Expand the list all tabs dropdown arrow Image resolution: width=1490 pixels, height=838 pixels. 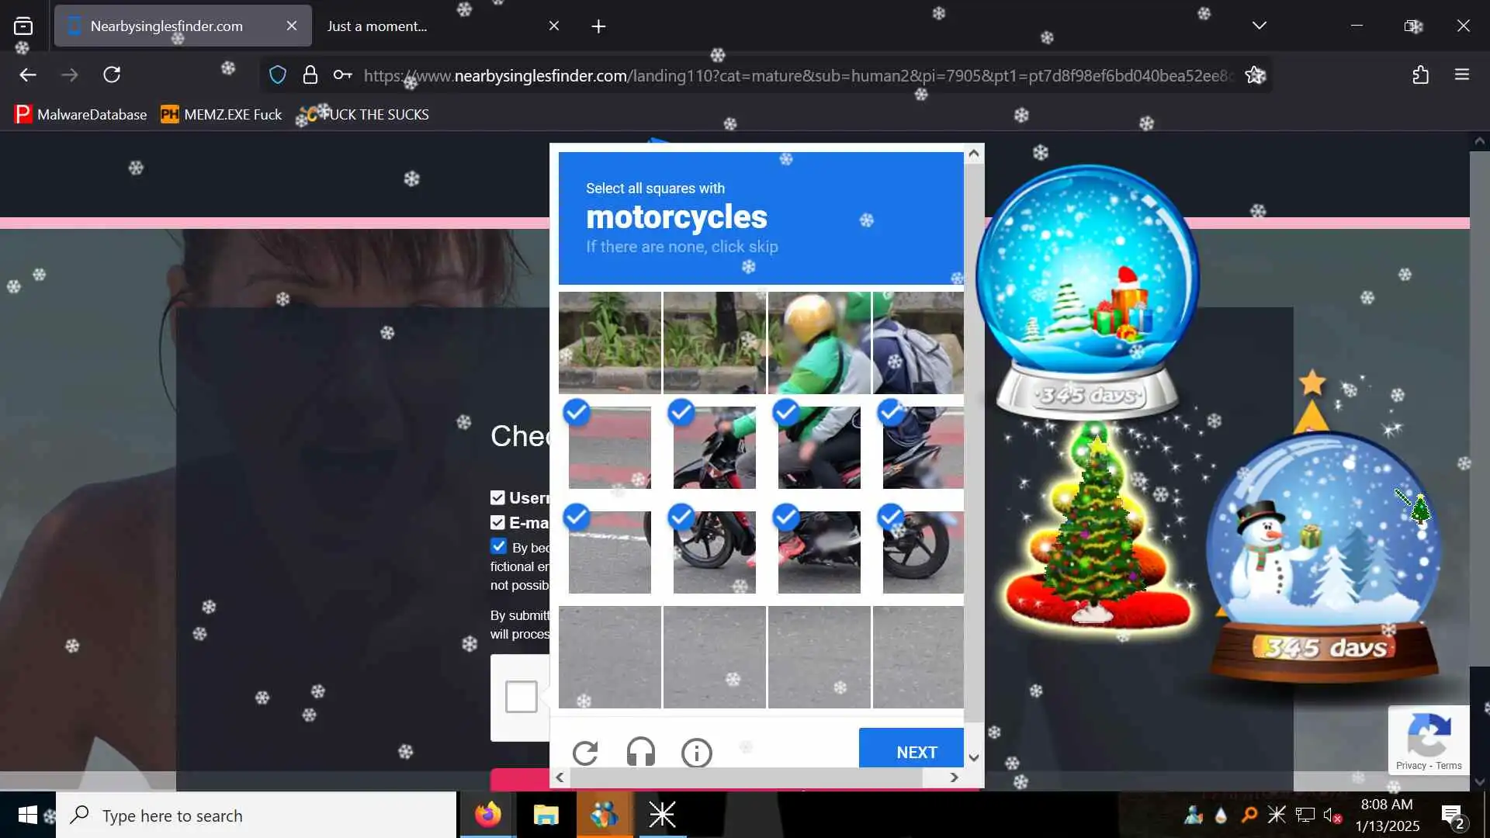[1259, 26]
